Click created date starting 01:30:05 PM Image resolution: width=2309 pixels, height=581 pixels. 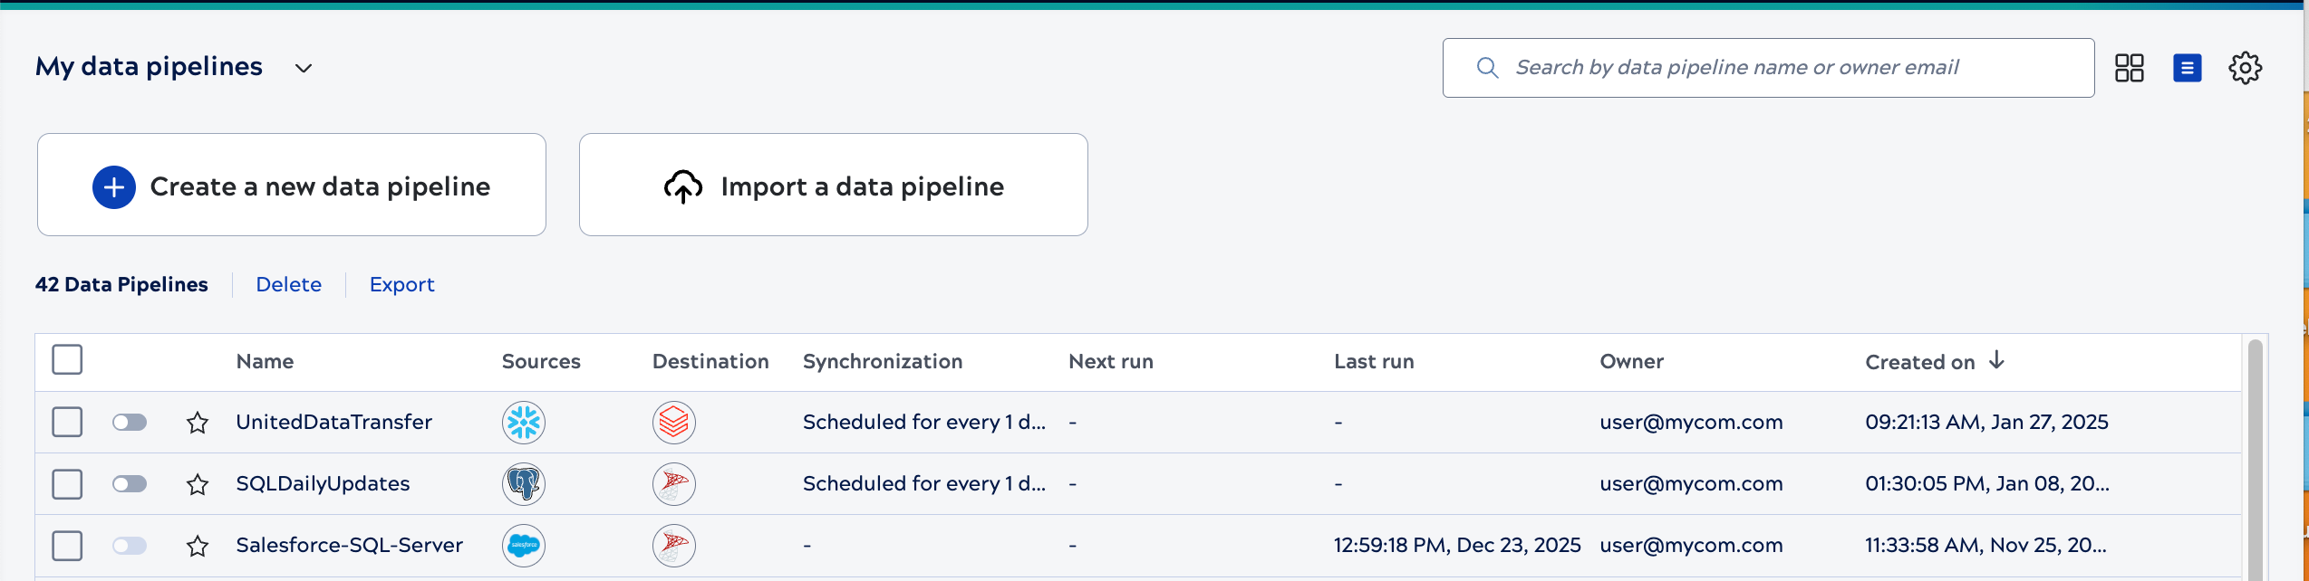tap(1987, 483)
